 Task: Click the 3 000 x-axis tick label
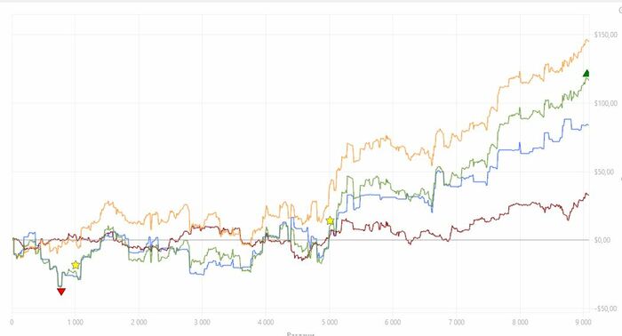pos(202,322)
